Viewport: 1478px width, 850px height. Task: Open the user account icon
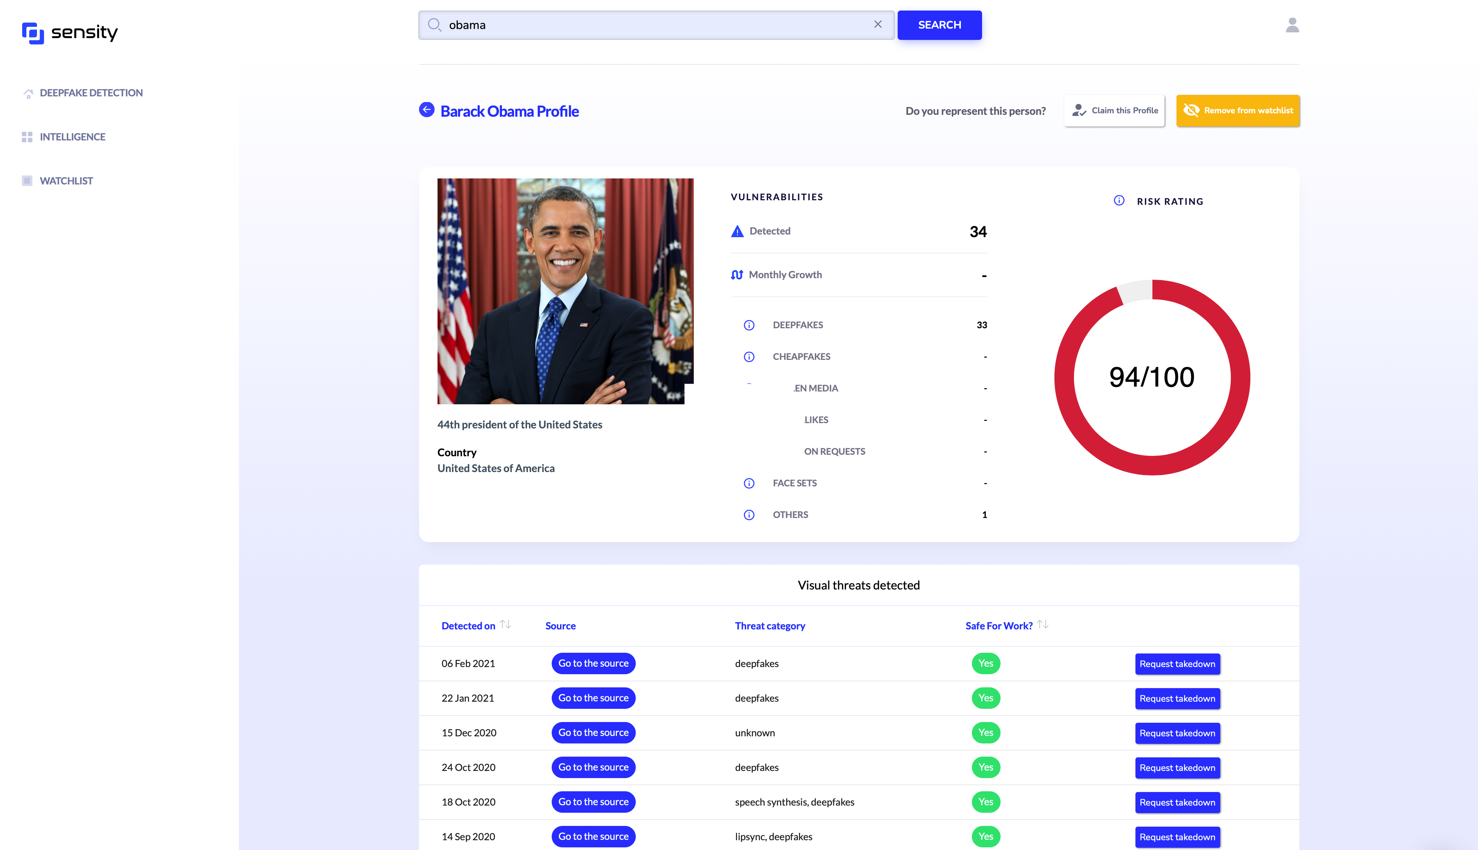click(1292, 25)
